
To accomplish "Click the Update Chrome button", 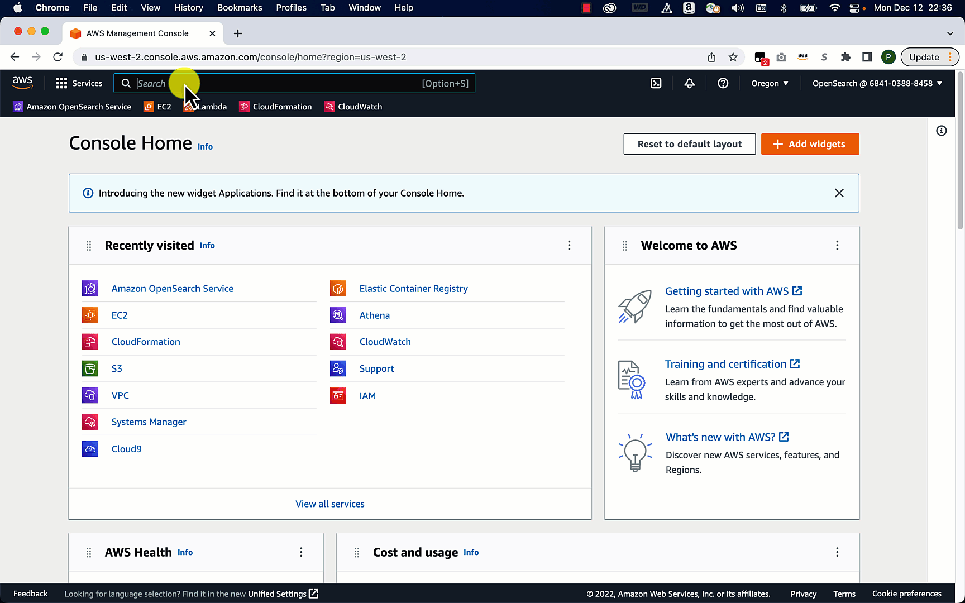I will [x=930, y=57].
